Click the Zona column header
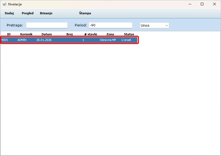The height and width of the screenshot is (156, 221). 110,34
